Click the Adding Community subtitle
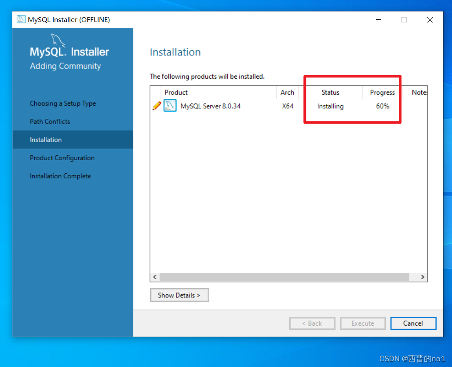 66,66
